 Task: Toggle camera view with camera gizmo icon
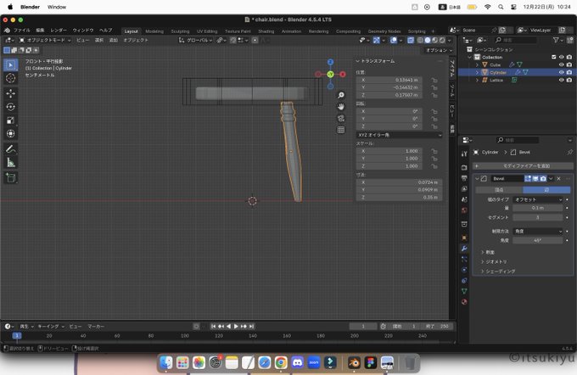pyautogui.click(x=341, y=118)
